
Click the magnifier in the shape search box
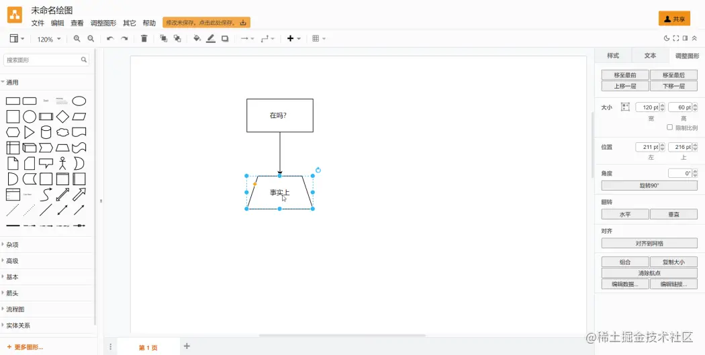[84, 60]
